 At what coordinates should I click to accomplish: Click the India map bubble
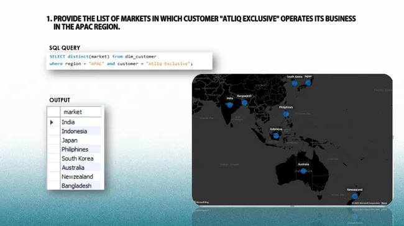[x=230, y=105]
